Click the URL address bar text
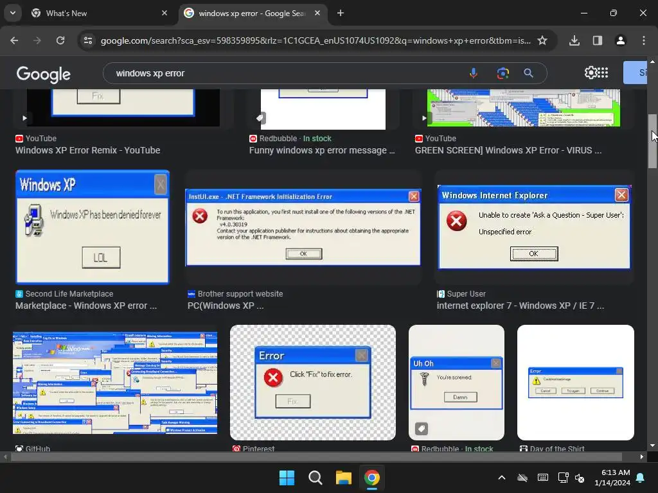The image size is (658, 493). pyautogui.click(x=316, y=40)
